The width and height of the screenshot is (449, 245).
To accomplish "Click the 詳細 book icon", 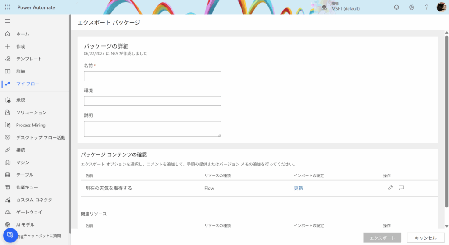I will point(7,71).
